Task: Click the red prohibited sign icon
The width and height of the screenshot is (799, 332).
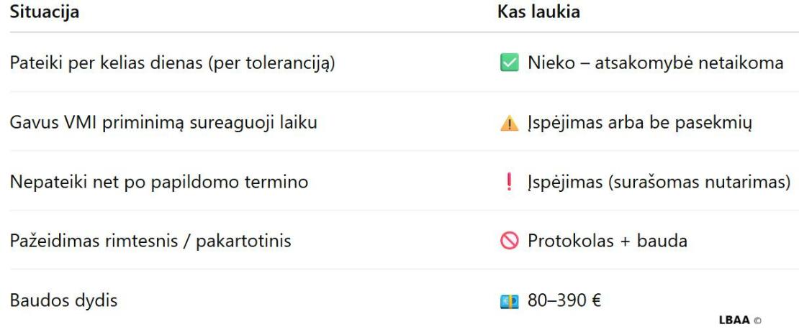Action: click(508, 241)
